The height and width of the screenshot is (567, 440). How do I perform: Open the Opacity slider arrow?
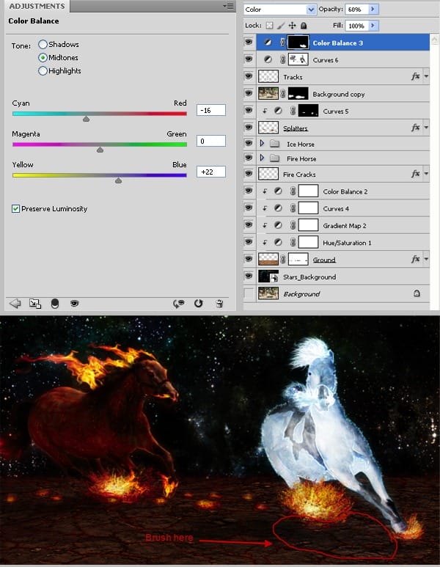[x=373, y=9]
